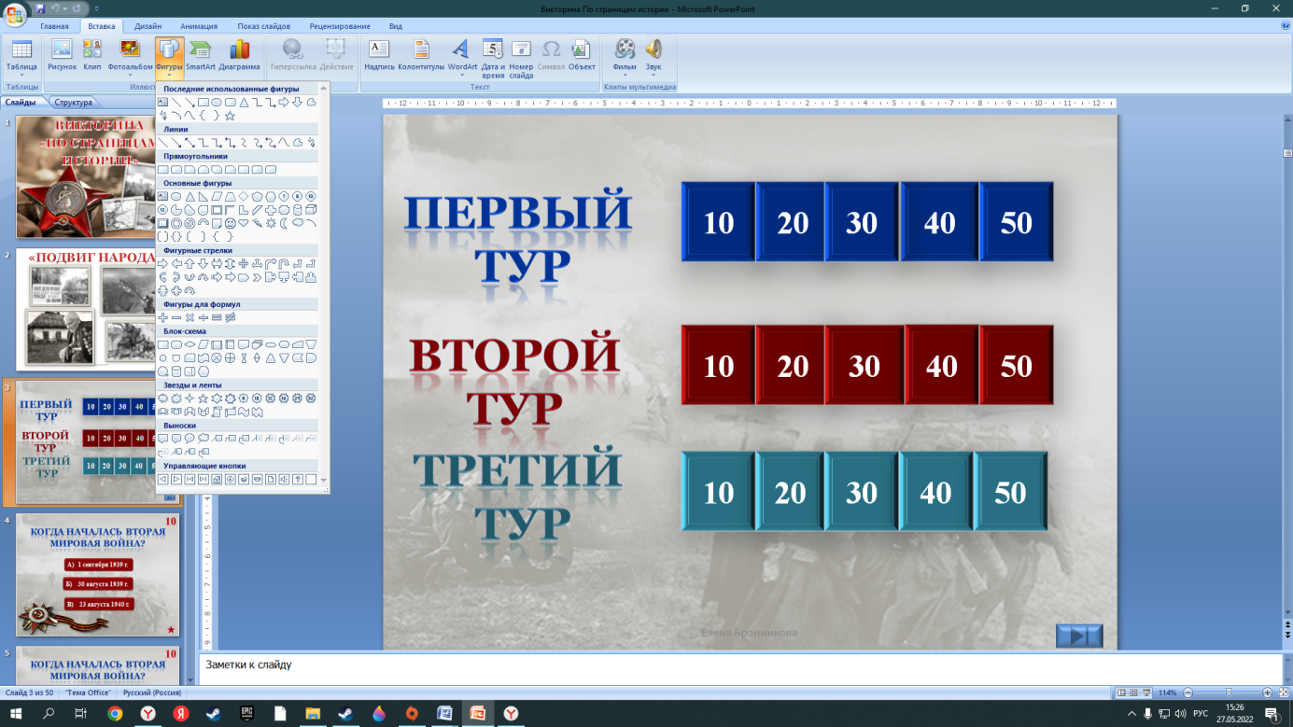Open the WordArt dropdown
1293x727 pixels.
point(462,76)
